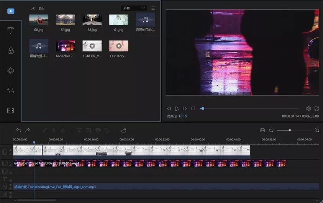Open the media list sort options menu

click(153, 8)
